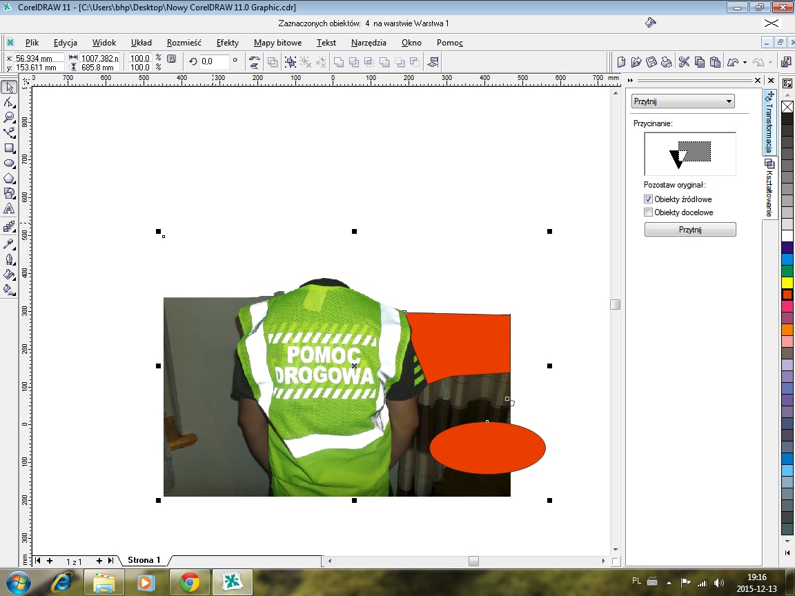Select the Rectangle tool in toolbox
This screenshot has width=795, height=596.
(9, 148)
